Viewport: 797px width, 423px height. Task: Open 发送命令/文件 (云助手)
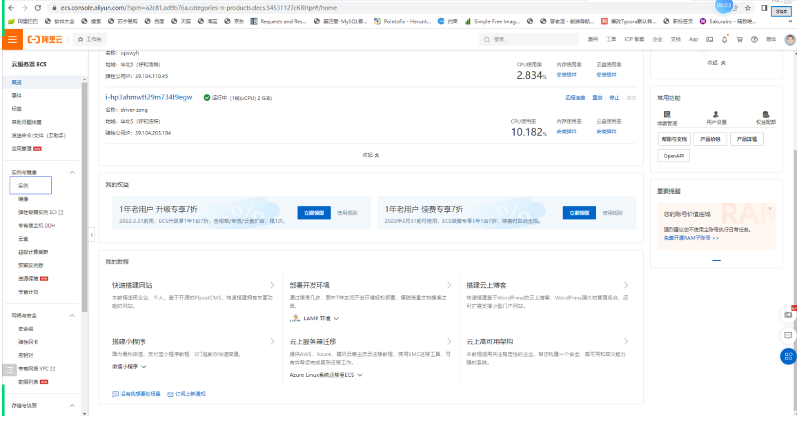point(39,136)
